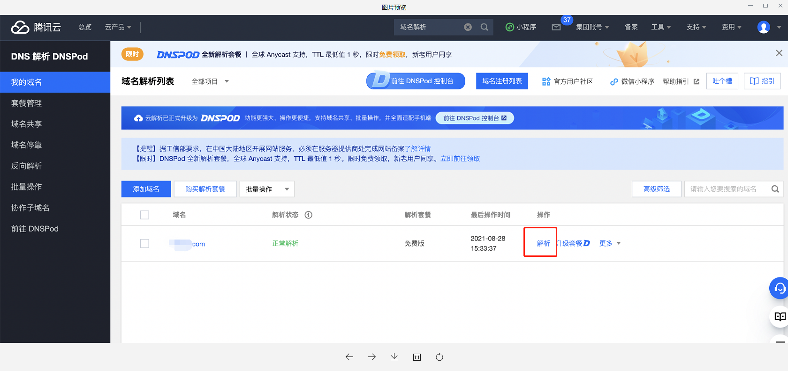Click the 添加域名 button

point(146,189)
